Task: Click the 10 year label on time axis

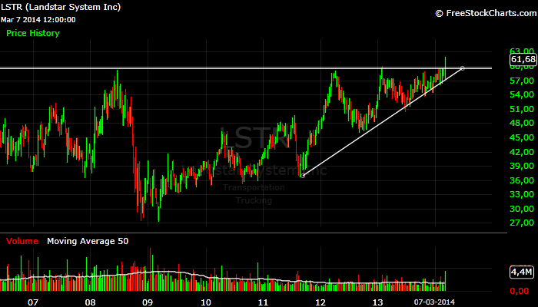Action: pyautogui.click(x=205, y=302)
